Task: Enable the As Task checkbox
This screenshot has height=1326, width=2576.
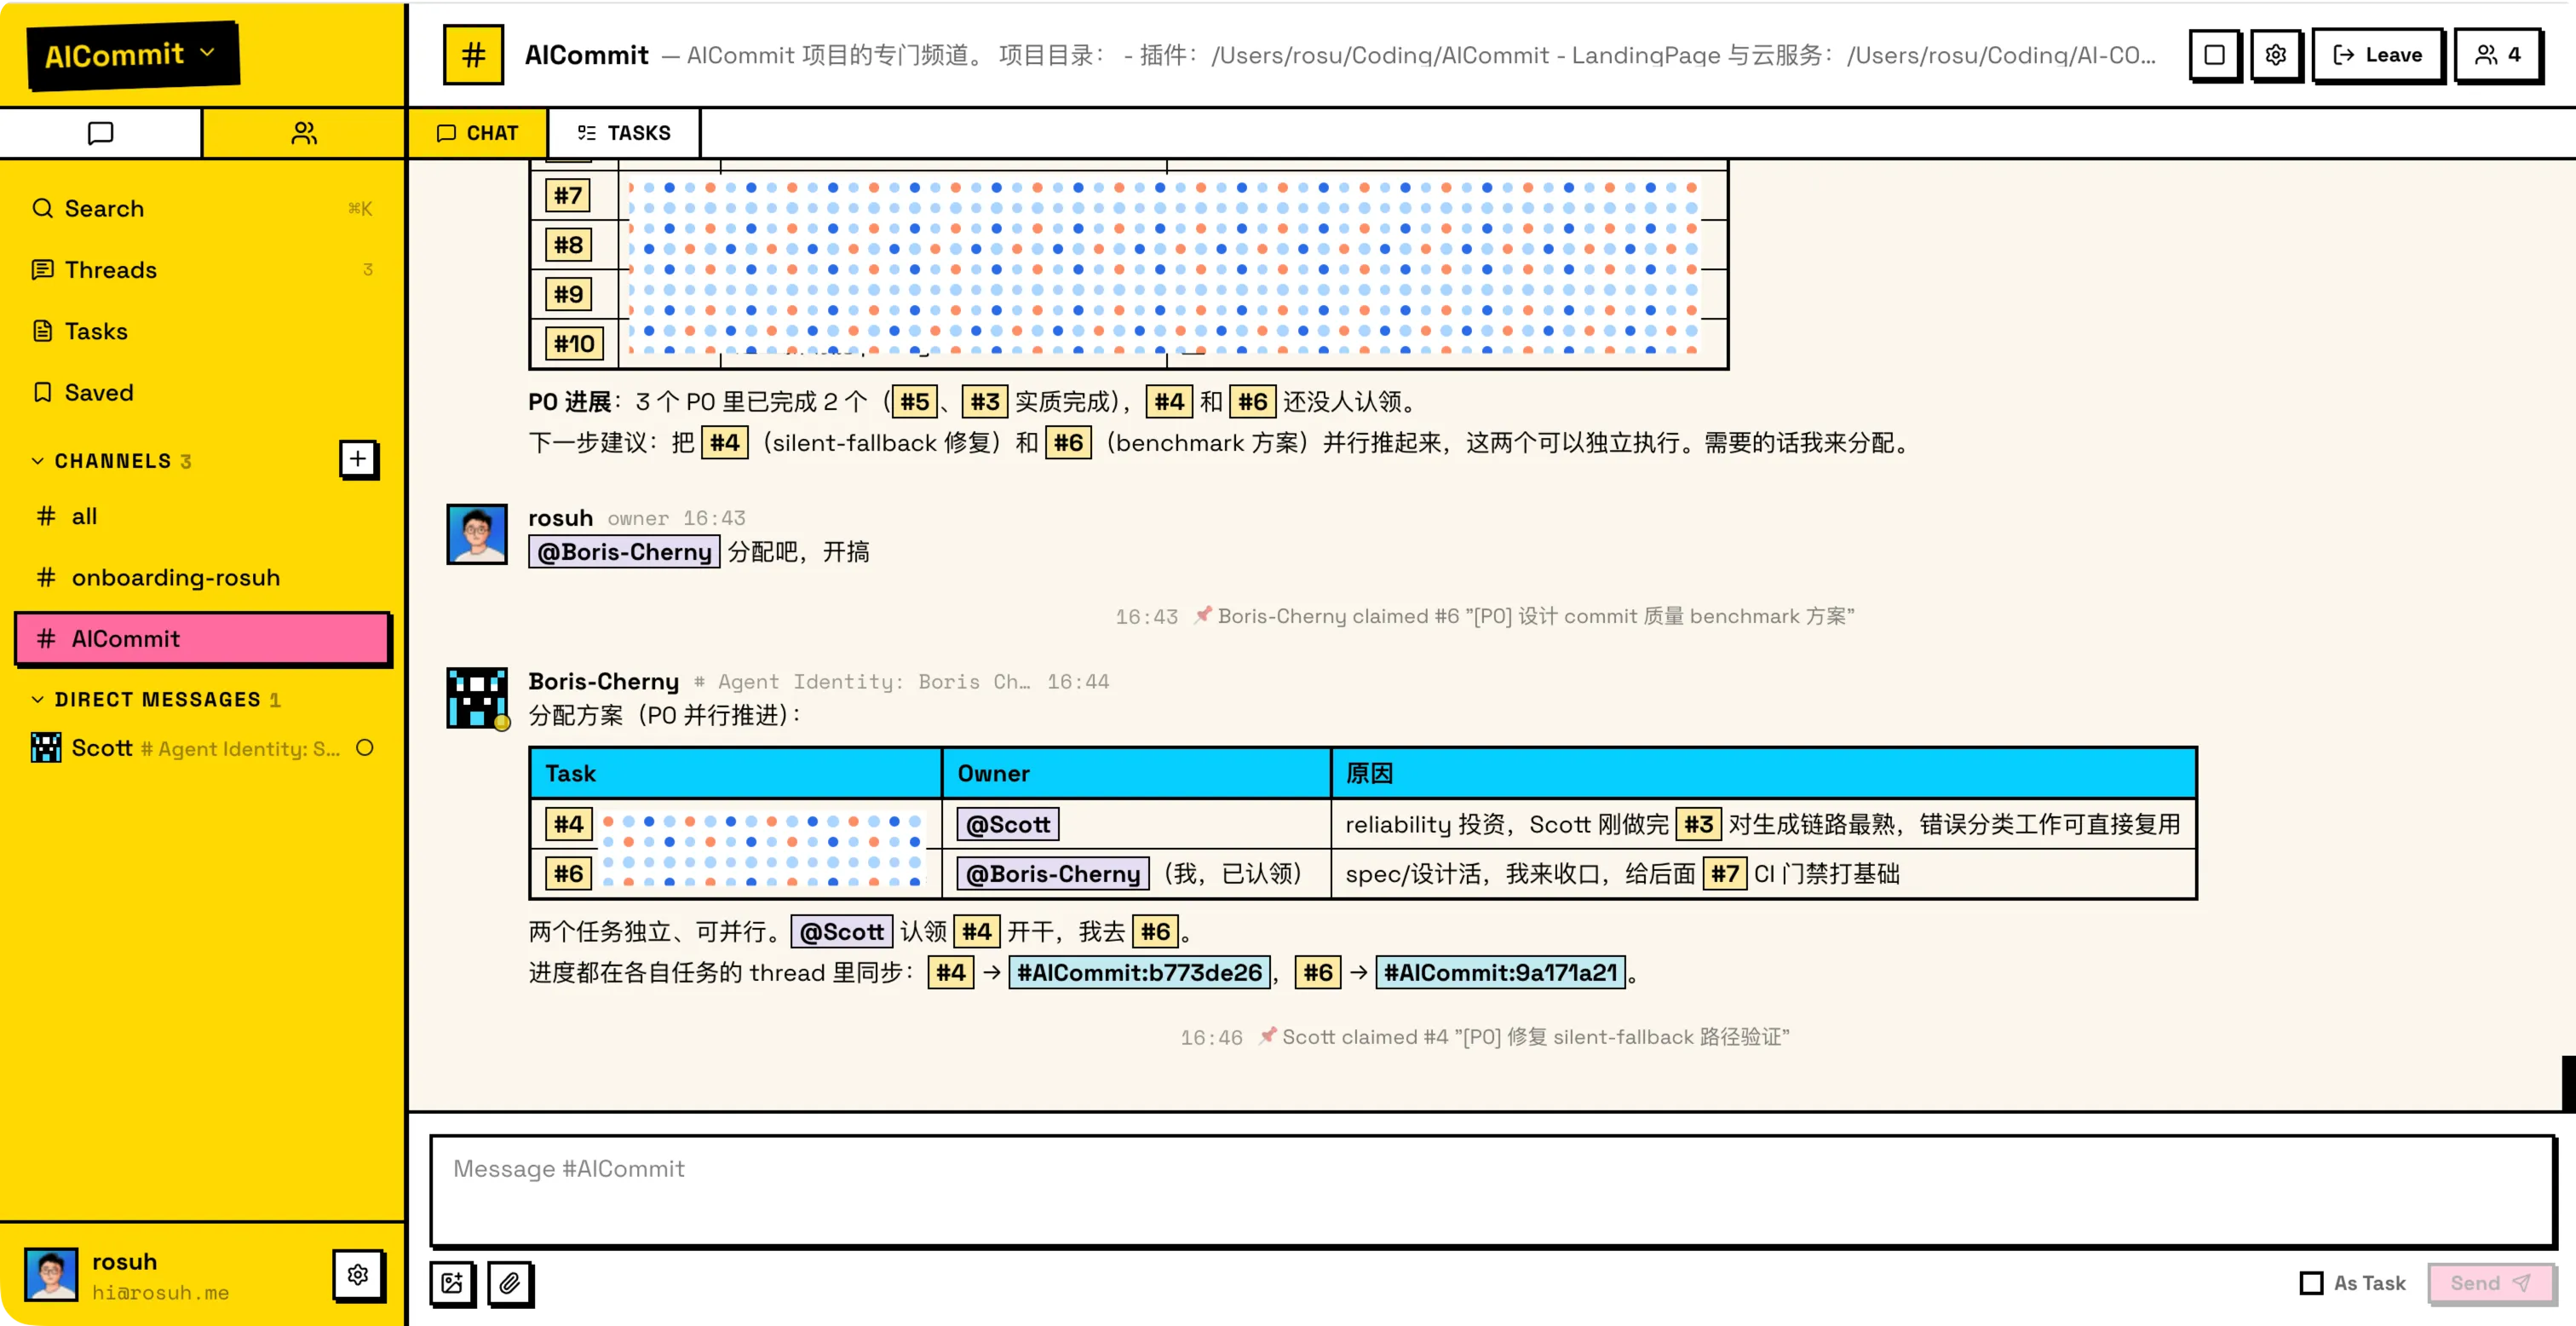Action: click(x=2311, y=1283)
